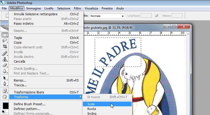Click into the Altezza input field
This screenshot has height=115, width=210.
[x=177, y=16]
